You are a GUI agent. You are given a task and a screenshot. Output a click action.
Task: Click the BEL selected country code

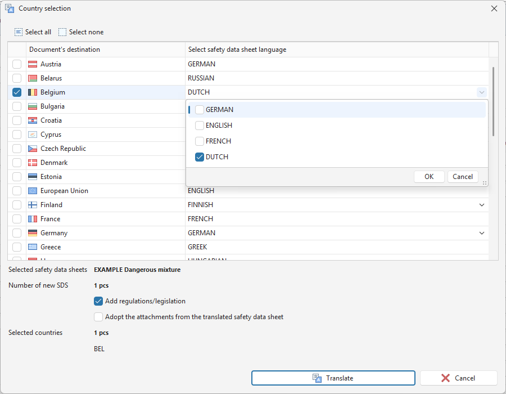[99, 349]
